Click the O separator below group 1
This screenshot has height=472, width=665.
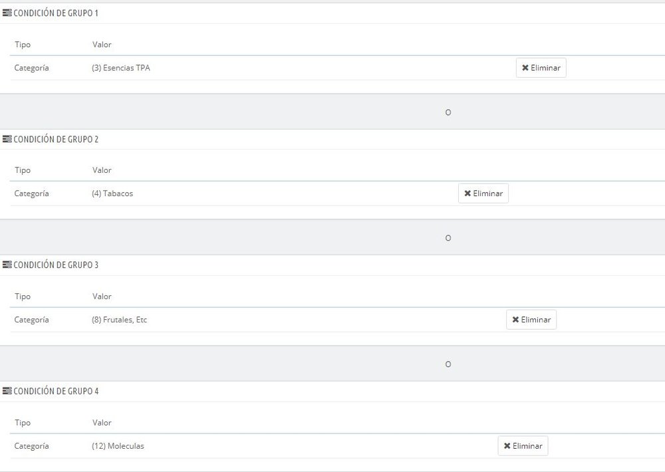[448, 112]
